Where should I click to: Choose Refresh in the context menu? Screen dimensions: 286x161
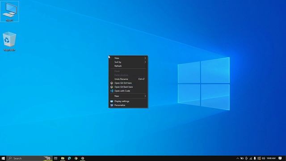pyautogui.click(x=128, y=66)
